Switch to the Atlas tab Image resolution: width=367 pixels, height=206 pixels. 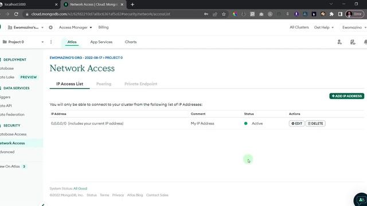pos(72,42)
